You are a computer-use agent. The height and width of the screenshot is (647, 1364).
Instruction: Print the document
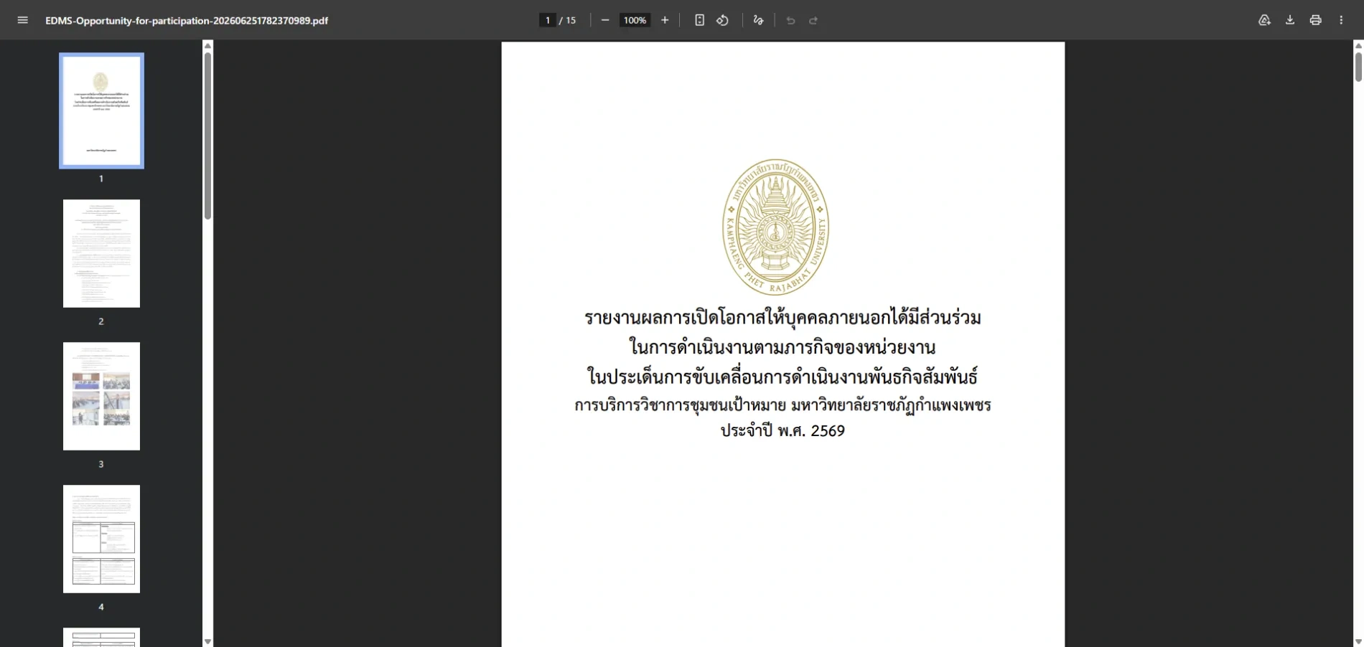(x=1315, y=20)
